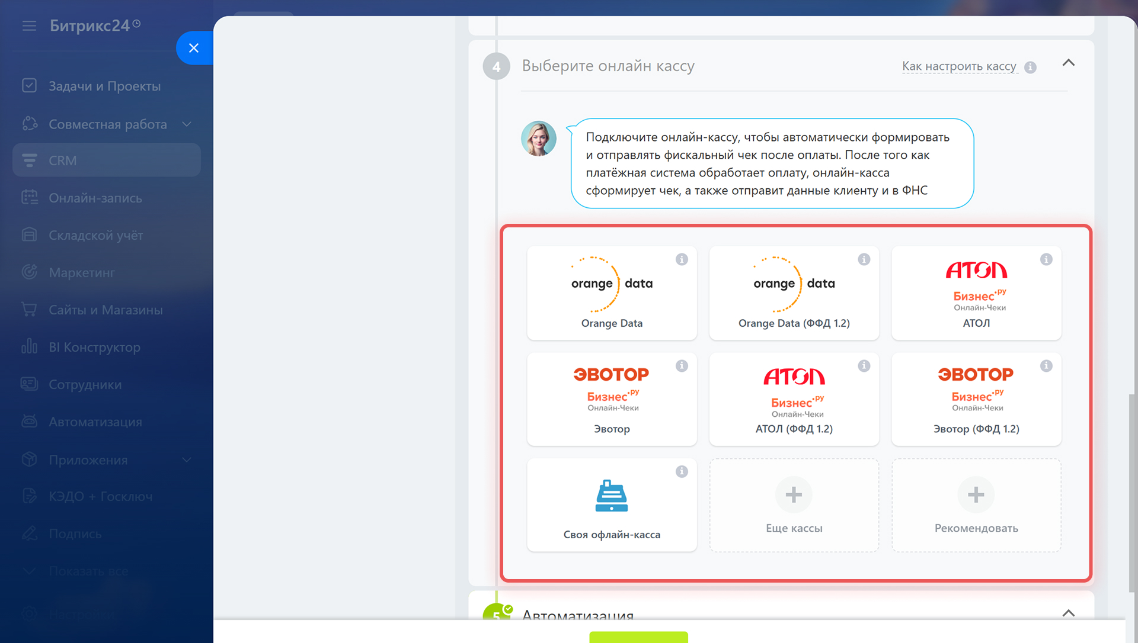The height and width of the screenshot is (643, 1138).
Task: Show info for the АТОЛ card
Action: point(1046,259)
